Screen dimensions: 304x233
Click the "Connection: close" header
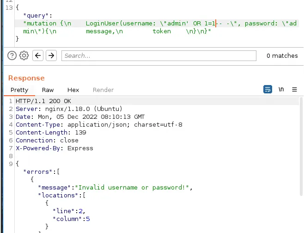pos(47,140)
